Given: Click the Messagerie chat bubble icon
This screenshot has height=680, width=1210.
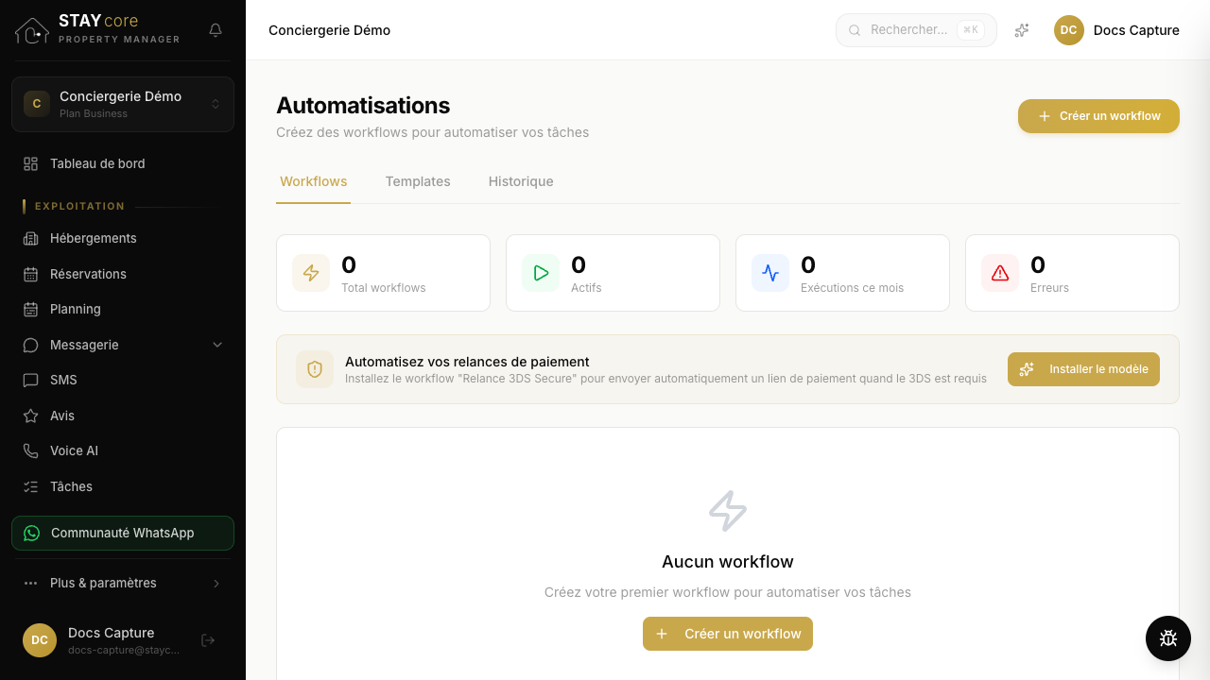Looking at the screenshot, I should pyautogui.click(x=31, y=345).
